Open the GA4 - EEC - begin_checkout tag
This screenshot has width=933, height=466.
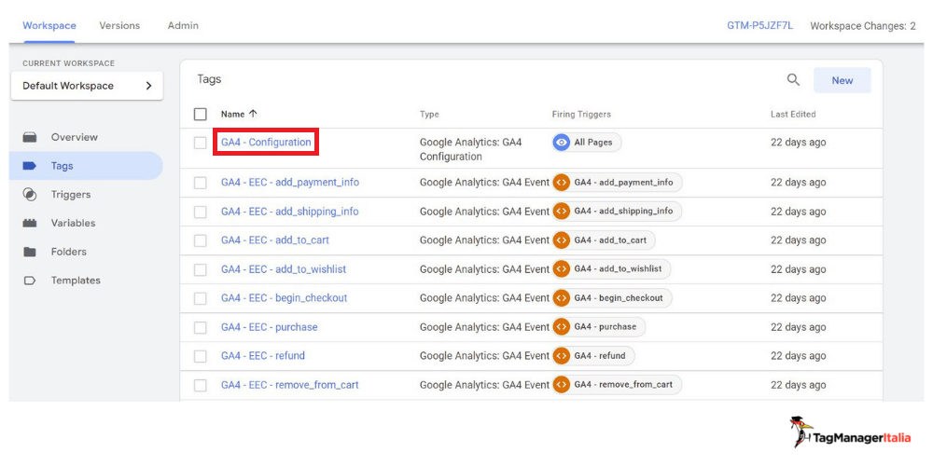pos(285,298)
